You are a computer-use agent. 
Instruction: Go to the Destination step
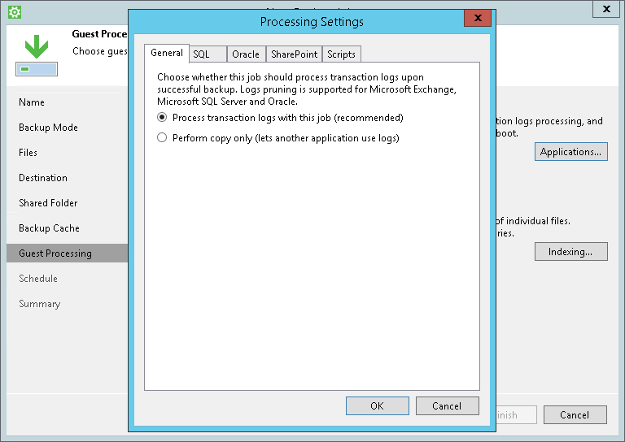(43, 177)
